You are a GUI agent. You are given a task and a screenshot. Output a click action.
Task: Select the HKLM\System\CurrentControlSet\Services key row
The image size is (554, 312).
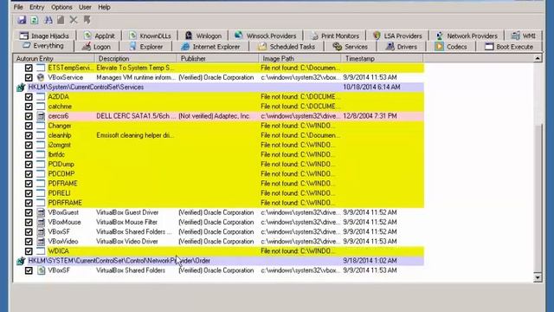(x=219, y=87)
